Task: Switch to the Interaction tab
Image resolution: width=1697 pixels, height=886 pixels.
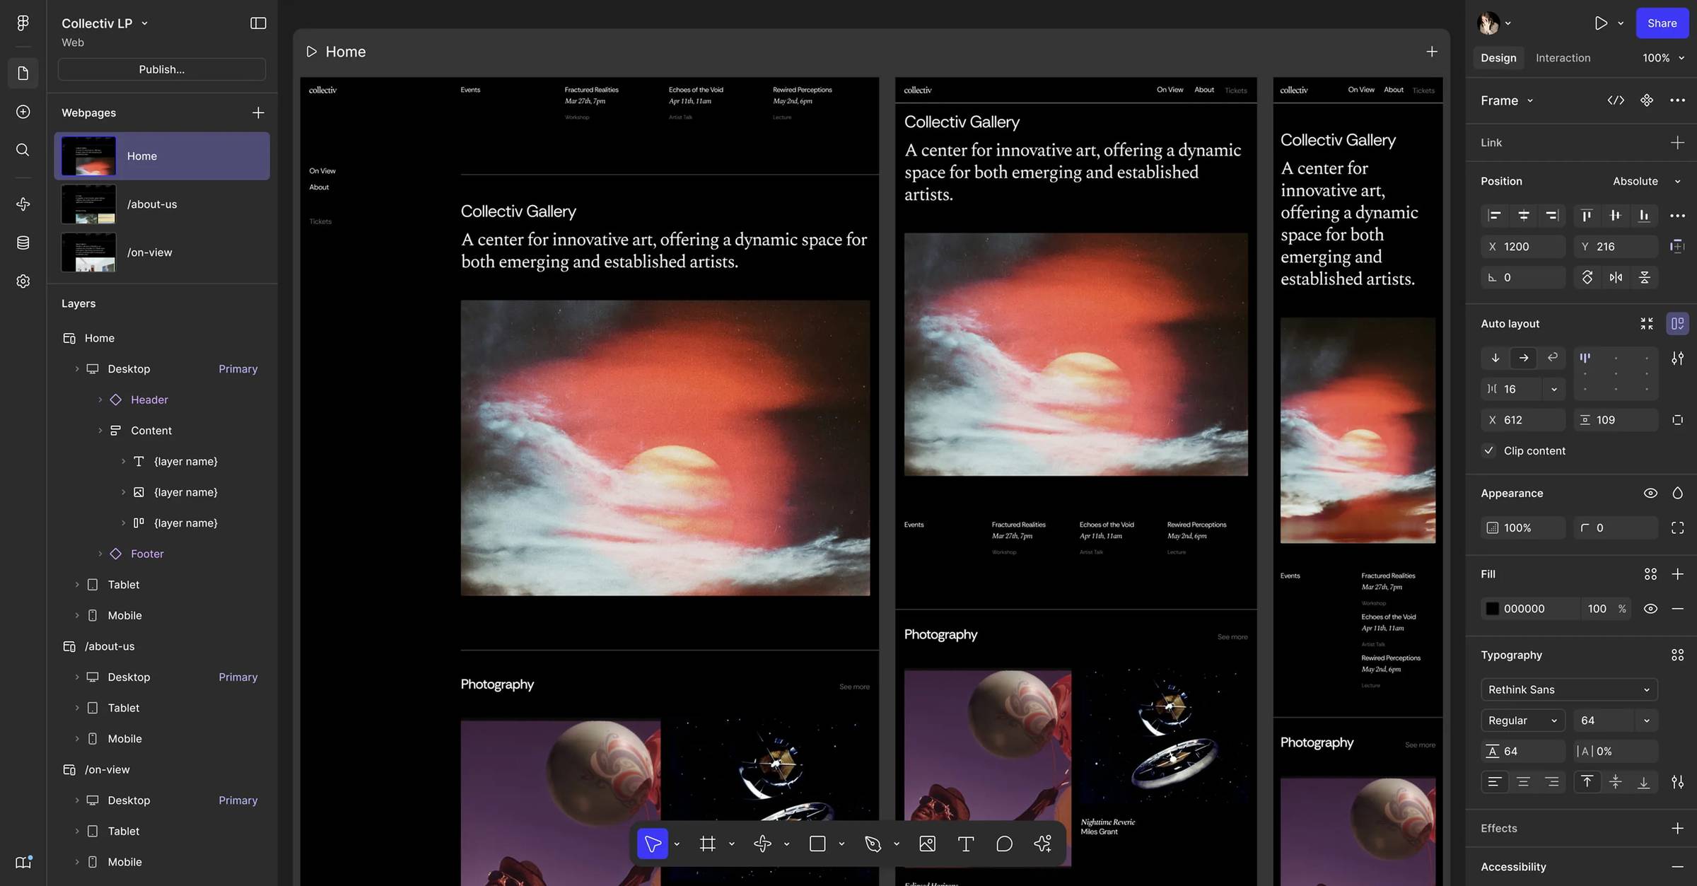Action: pos(1563,58)
